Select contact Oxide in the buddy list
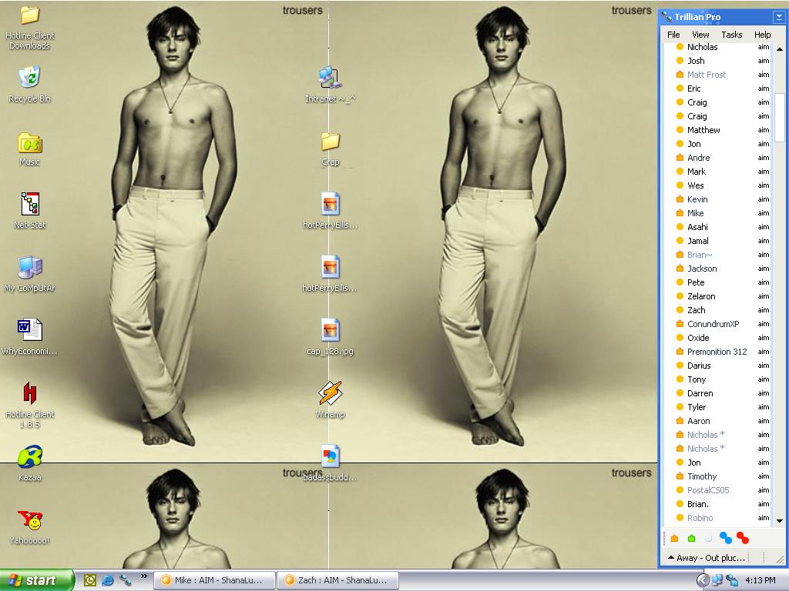 tap(717, 338)
